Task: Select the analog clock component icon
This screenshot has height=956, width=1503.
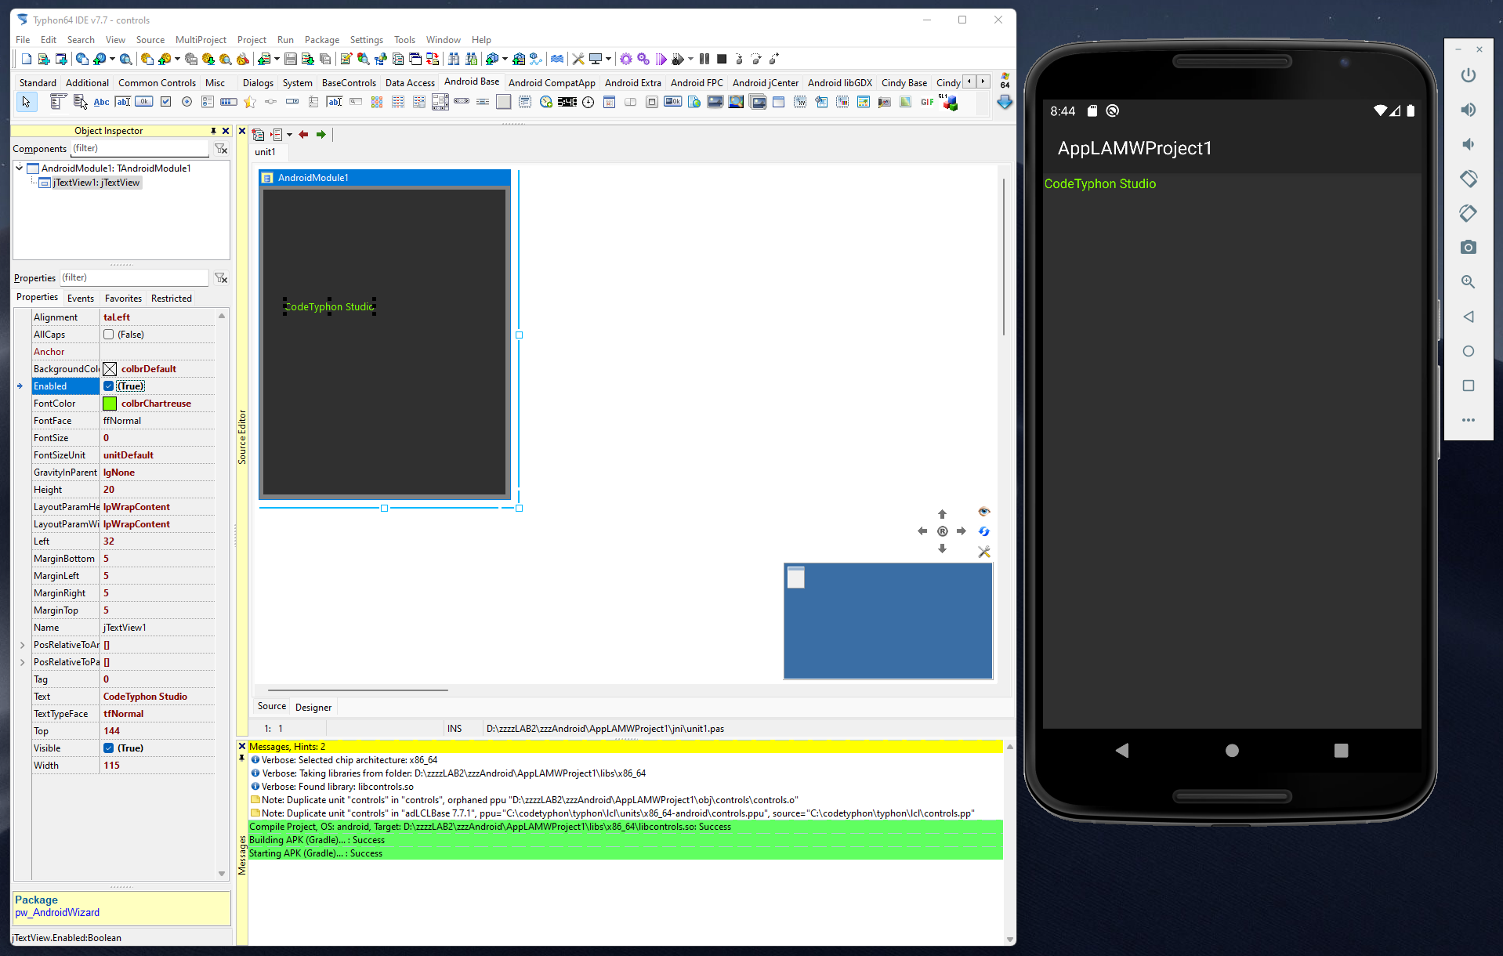Action: 589,102
